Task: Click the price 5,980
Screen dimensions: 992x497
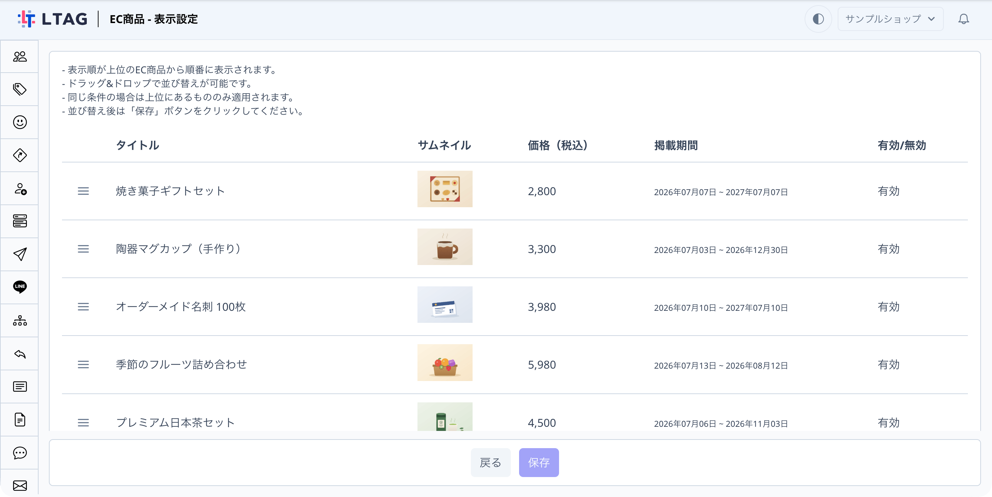Action: 542,365
